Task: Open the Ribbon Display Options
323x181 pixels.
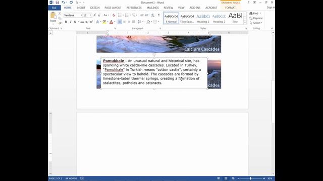Action: coord(254,3)
